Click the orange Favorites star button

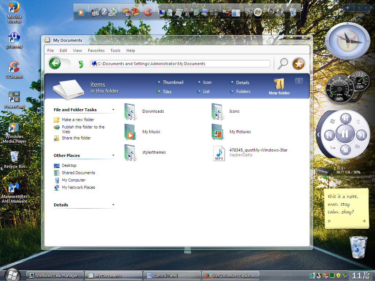[x=298, y=64]
